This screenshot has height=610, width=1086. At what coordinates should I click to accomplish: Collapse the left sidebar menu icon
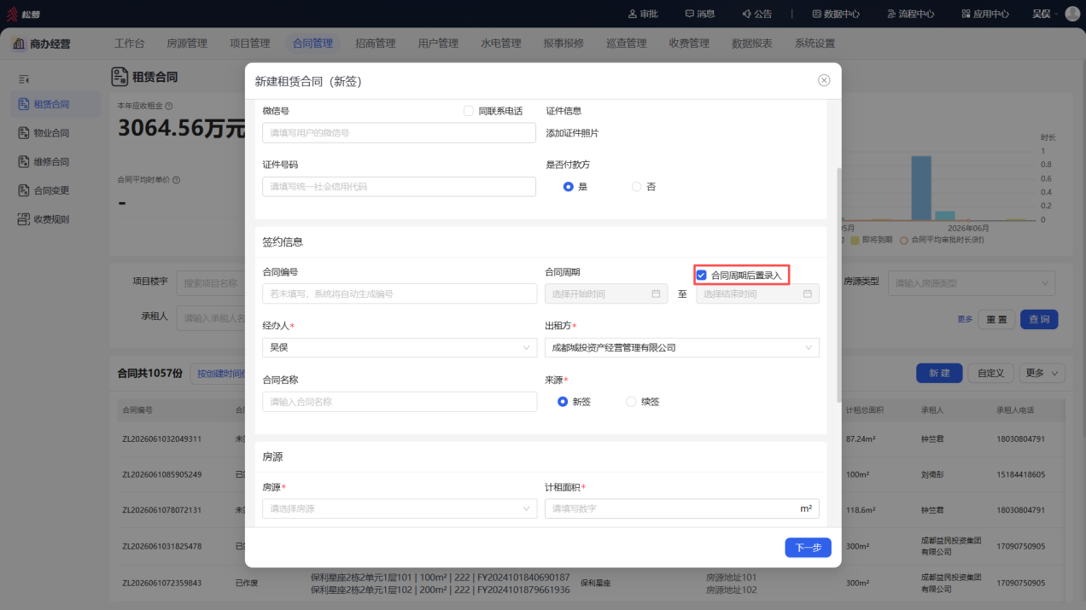(24, 79)
